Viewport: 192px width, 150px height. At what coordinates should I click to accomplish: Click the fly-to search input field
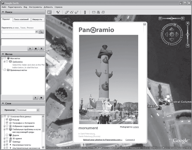19,32
